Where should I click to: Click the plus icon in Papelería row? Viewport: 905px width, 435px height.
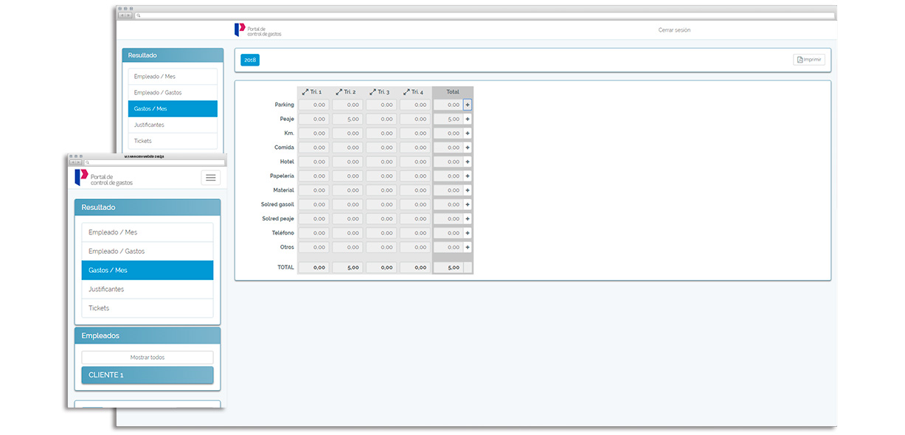click(468, 176)
